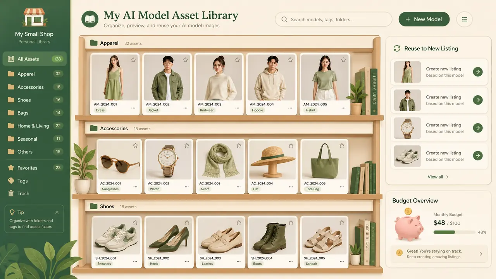The height and width of the screenshot is (279, 496).
Task: Click the Accessories shelf heading
Action: [114, 128]
